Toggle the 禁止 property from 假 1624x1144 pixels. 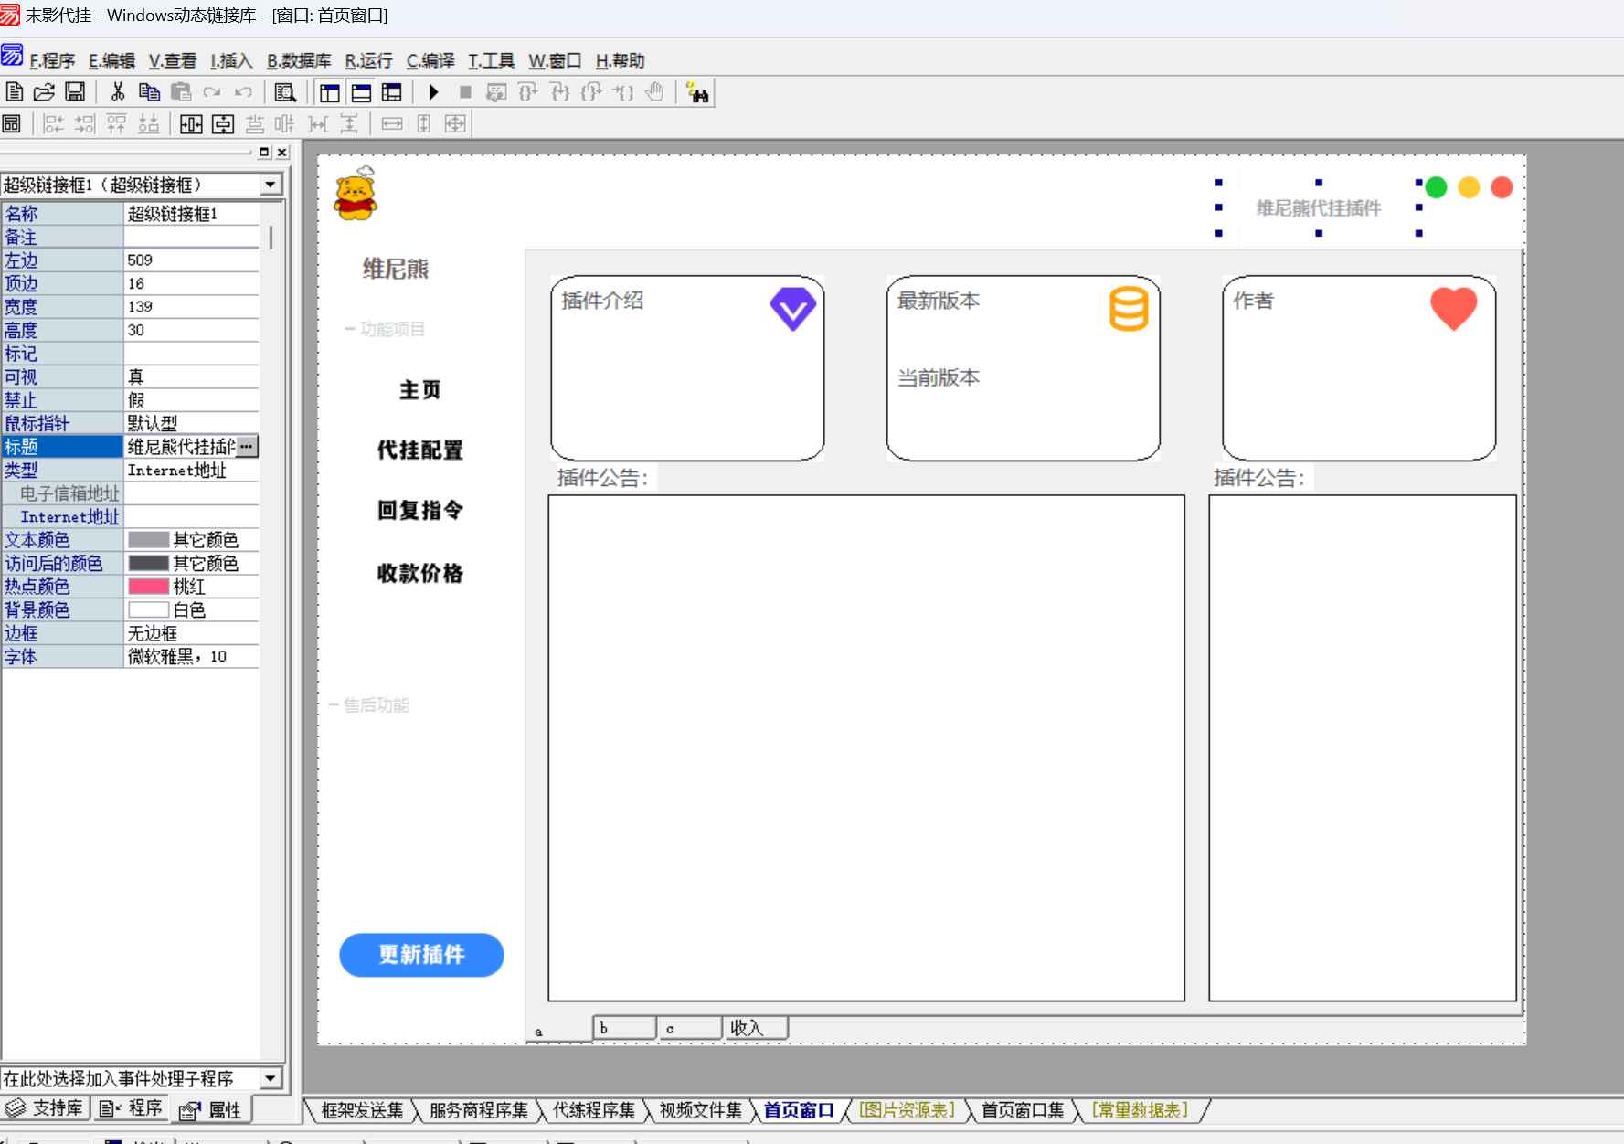coord(192,399)
